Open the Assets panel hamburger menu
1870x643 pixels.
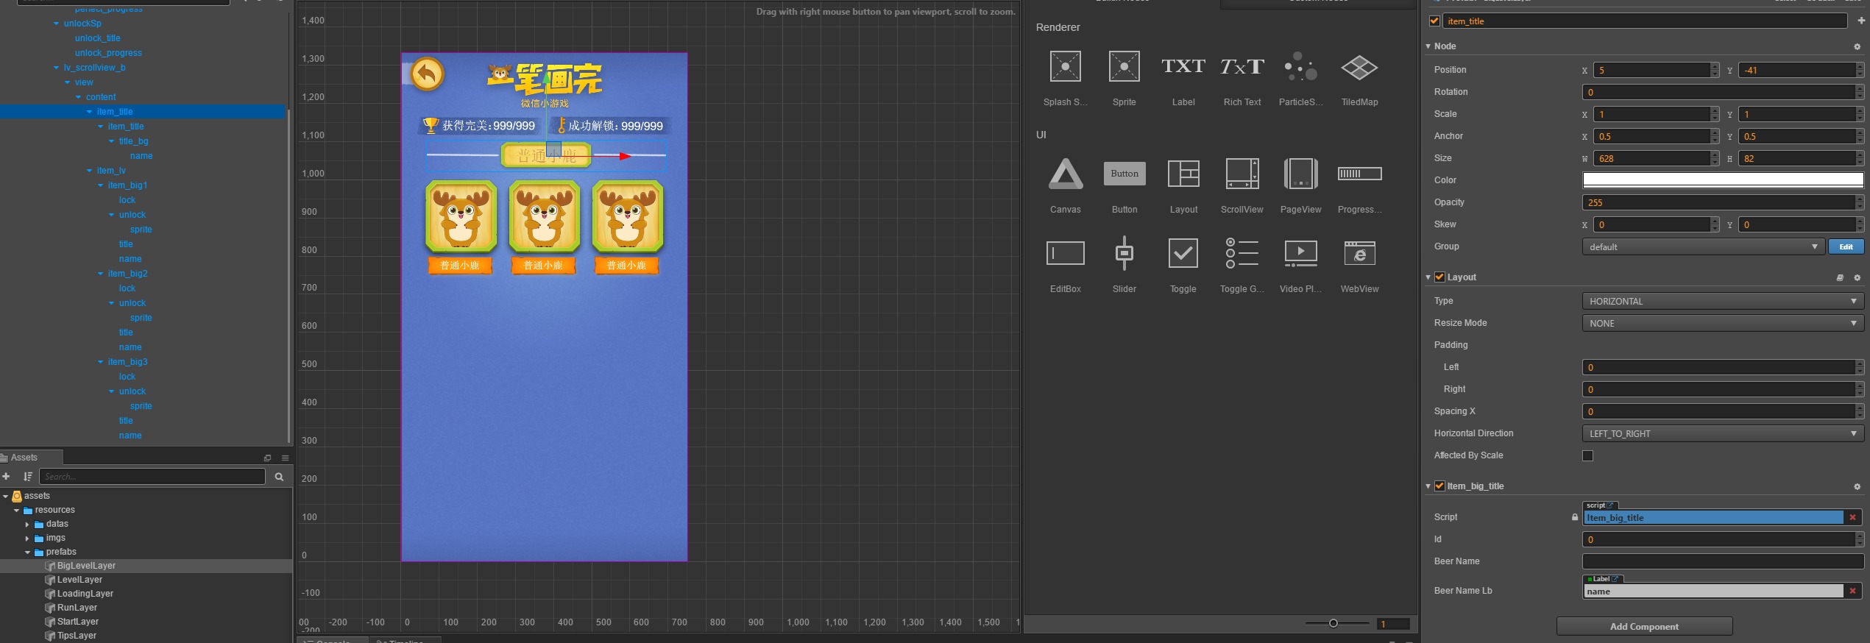[x=285, y=458]
